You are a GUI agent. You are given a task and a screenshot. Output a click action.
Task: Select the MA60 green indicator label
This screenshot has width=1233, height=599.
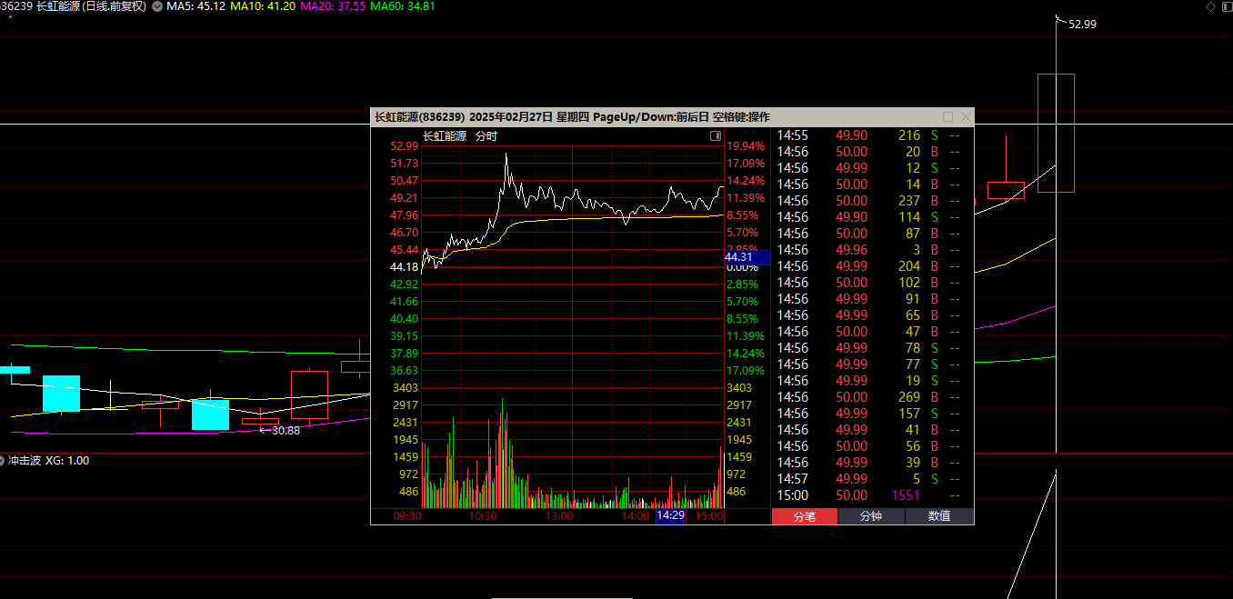pos(402,6)
